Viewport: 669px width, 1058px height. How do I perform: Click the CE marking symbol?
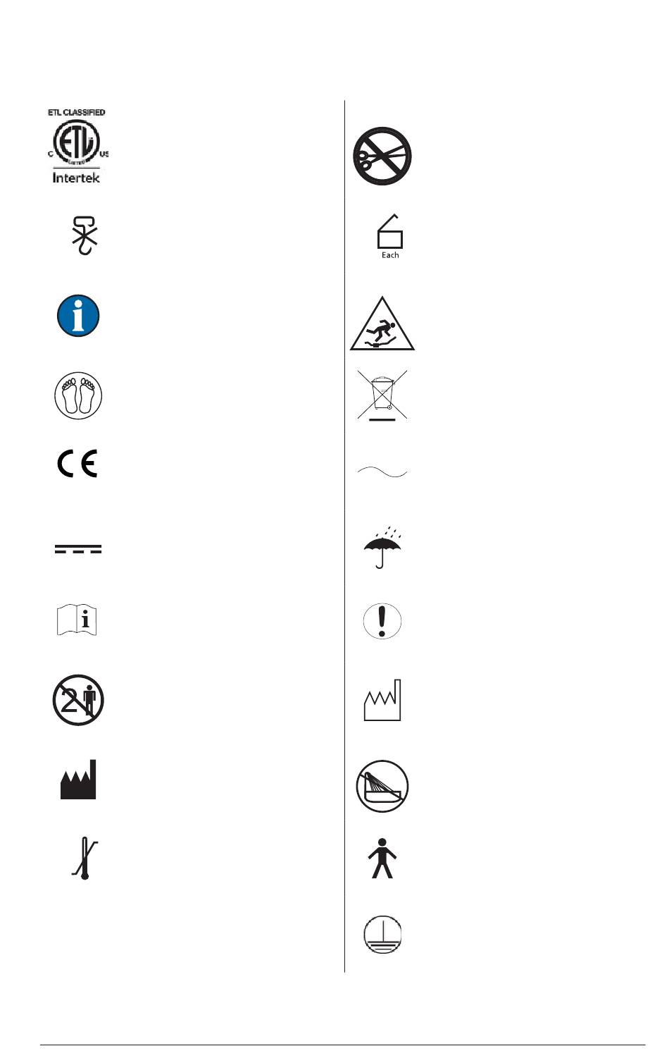77,464
